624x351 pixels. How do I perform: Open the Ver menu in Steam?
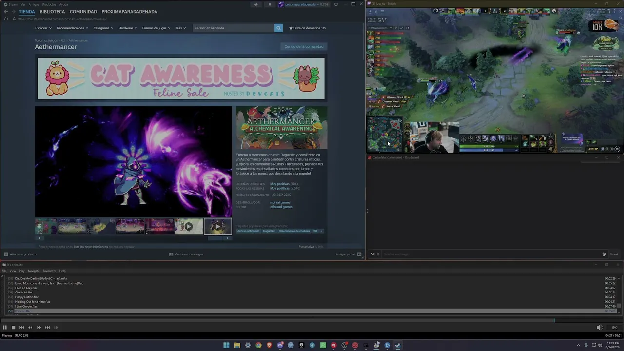coord(23,4)
